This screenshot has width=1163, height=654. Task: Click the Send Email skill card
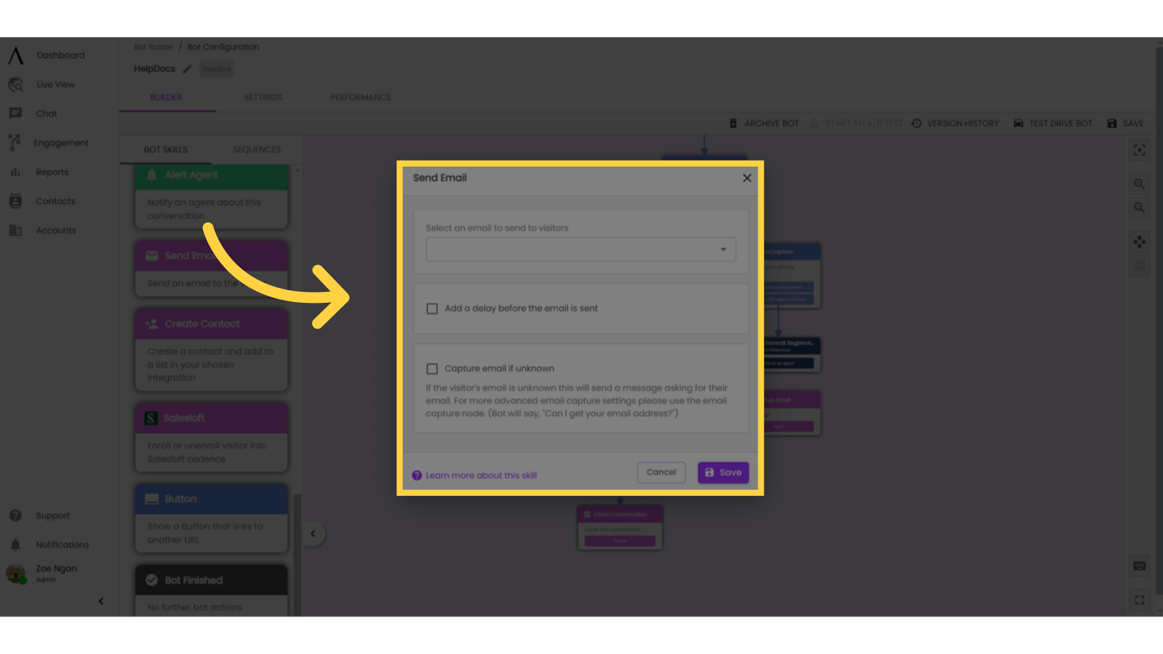211,268
